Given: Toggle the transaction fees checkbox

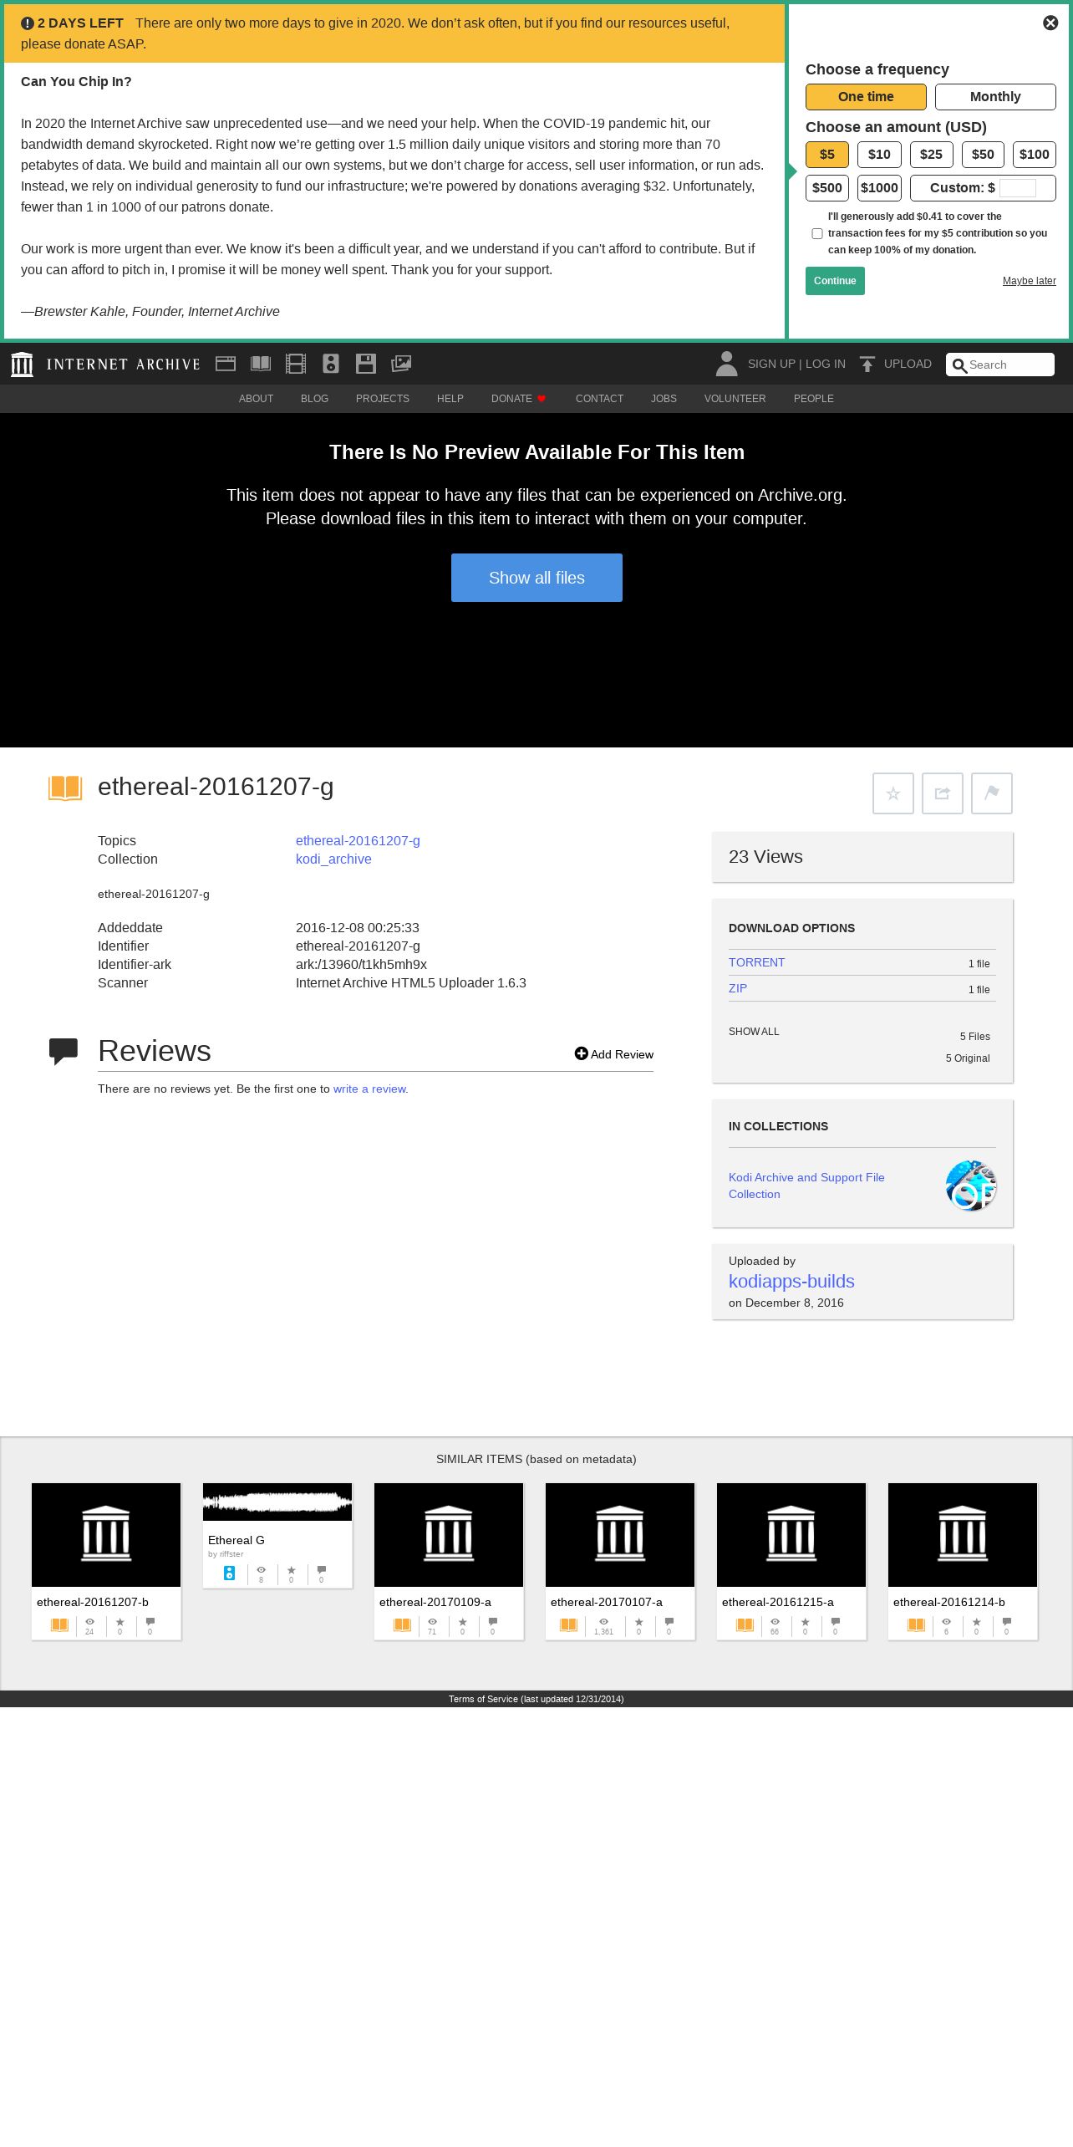Looking at the screenshot, I should pyautogui.click(x=817, y=234).
